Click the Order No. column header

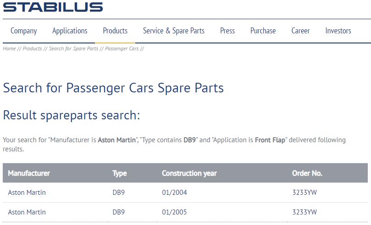[x=307, y=173]
